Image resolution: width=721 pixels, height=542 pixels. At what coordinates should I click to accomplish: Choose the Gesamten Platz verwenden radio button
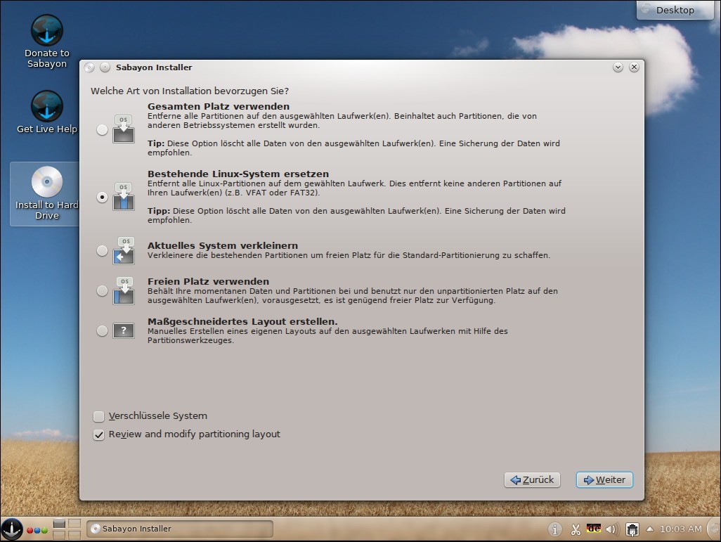click(102, 130)
